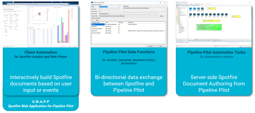Select the Source parameter row
Screen dimensions: 255x113
click(129, 24)
